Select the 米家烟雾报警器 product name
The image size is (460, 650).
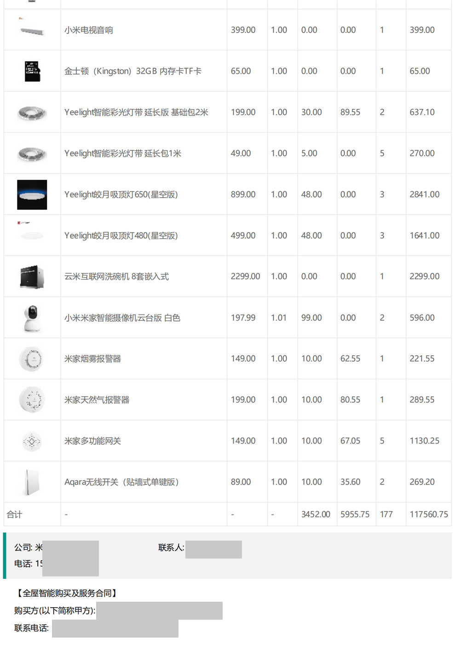(93, 359)
